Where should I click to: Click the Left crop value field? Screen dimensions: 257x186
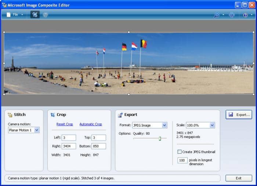click(x=69, y=138)
